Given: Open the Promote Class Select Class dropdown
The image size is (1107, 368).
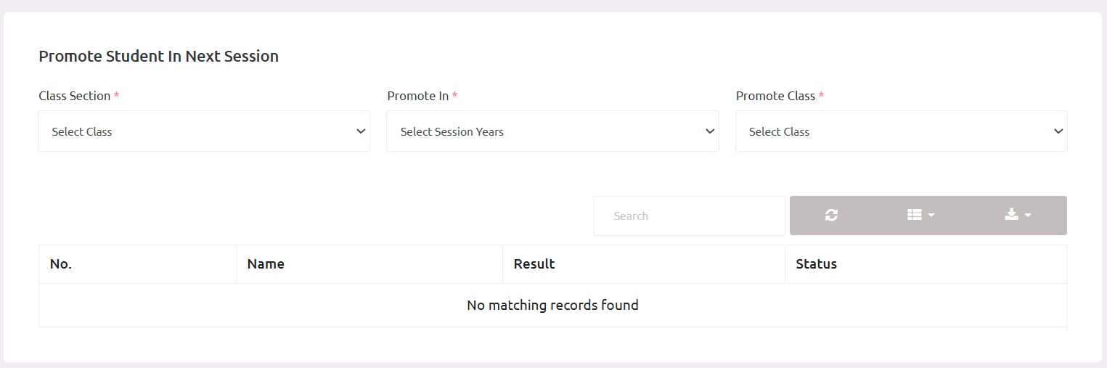Looking at the screenshot, I should [x=901, y=131].
